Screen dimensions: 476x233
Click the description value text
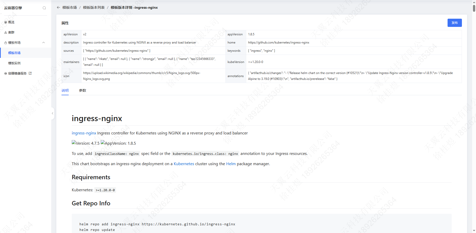pyautogui.click(x=140, y=43)
